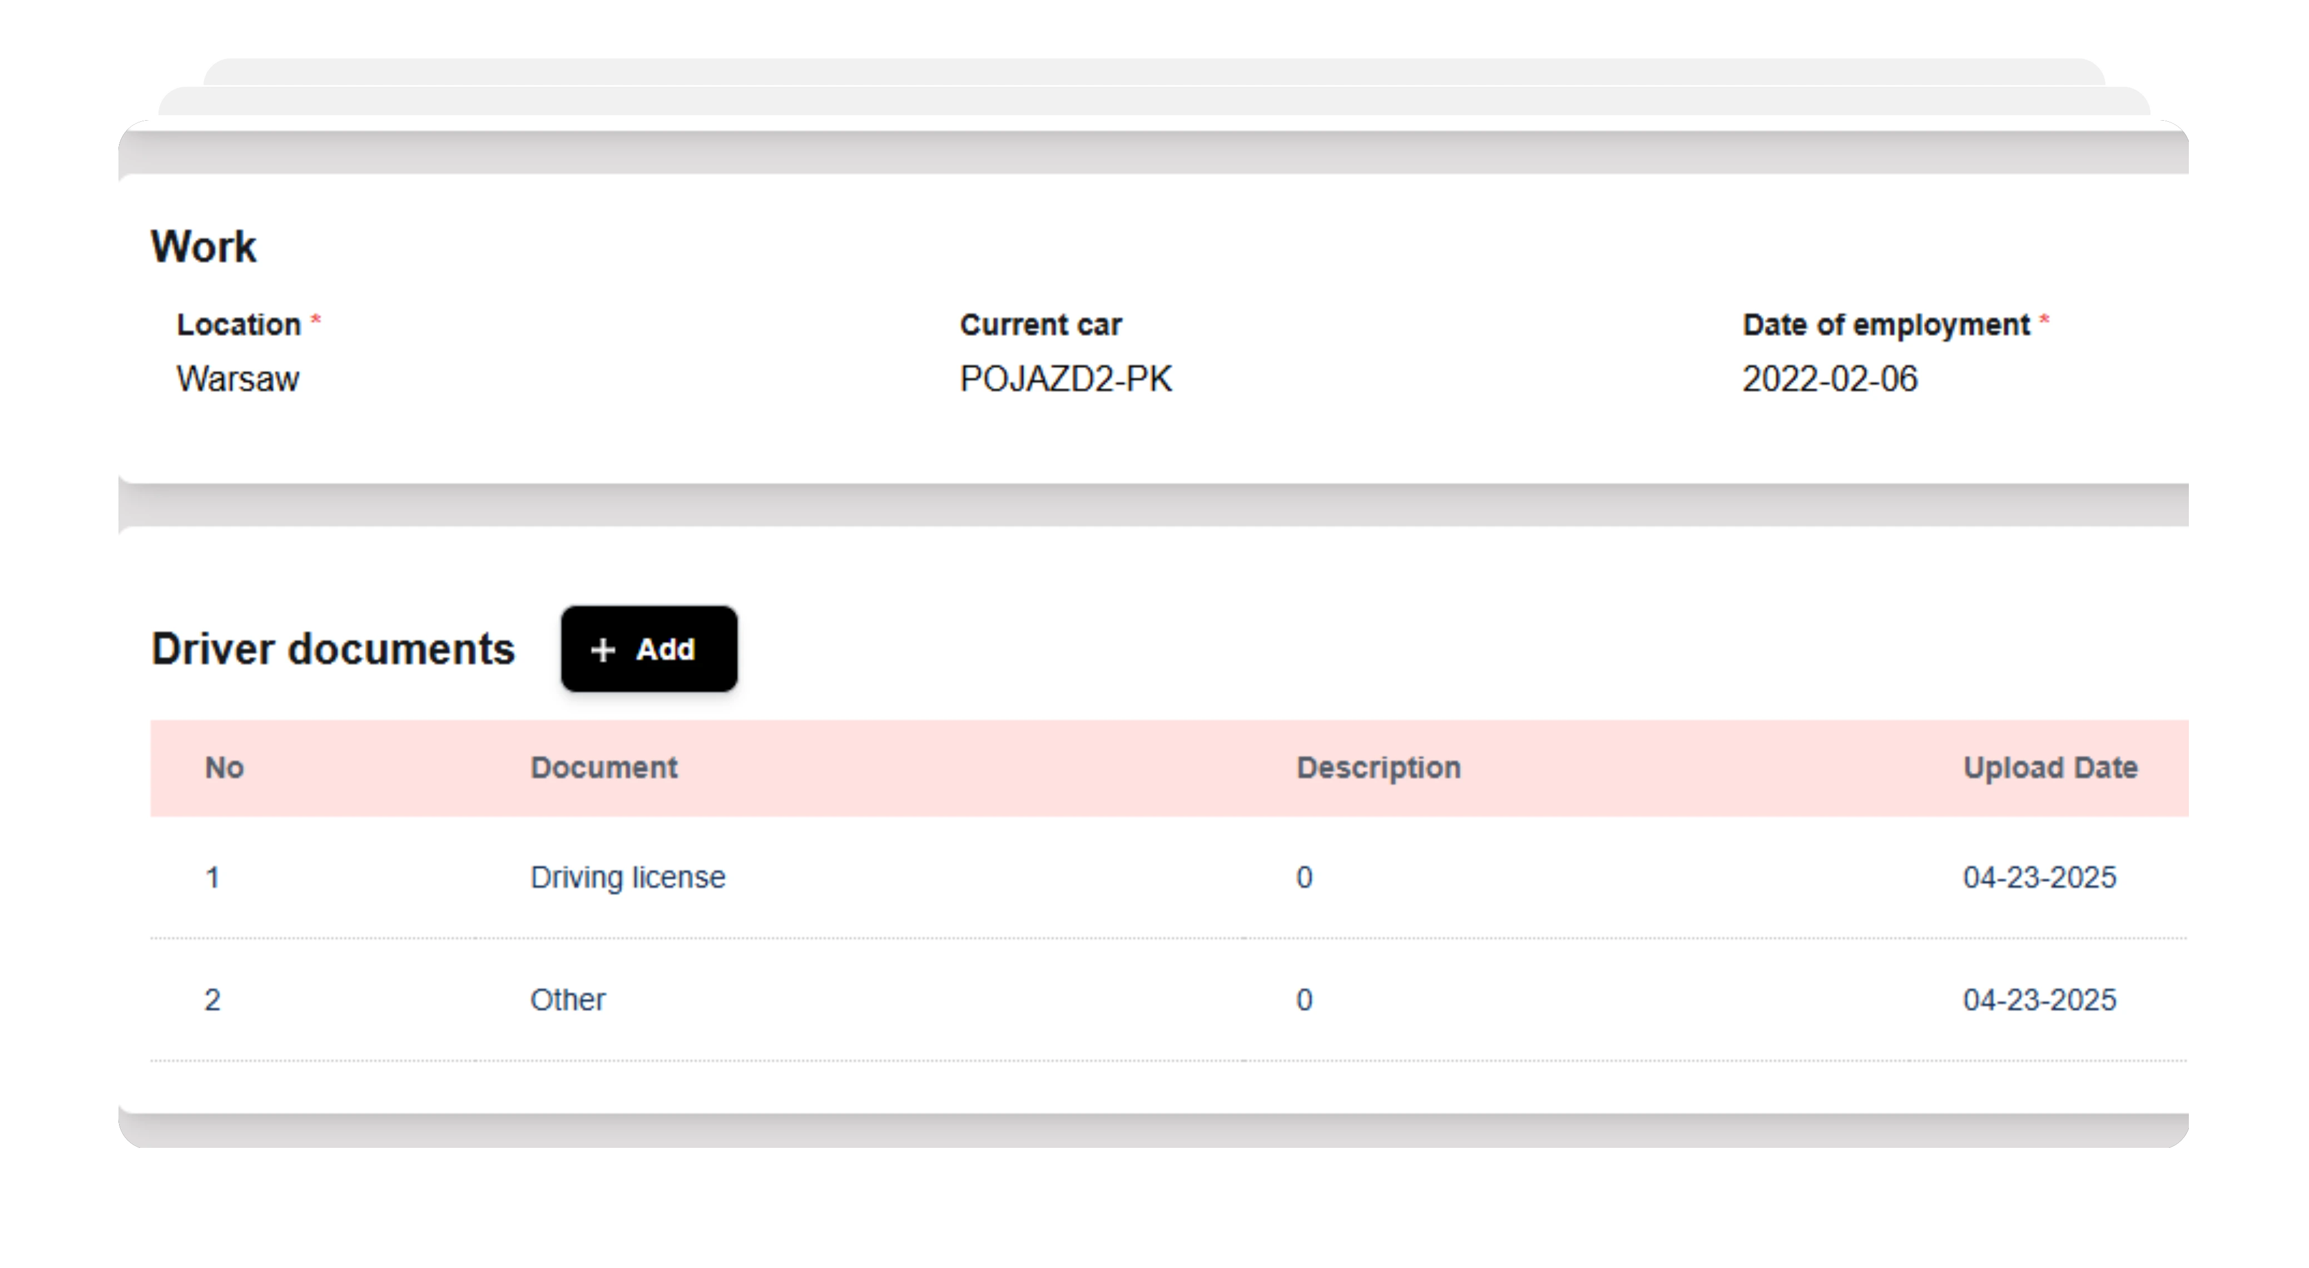Image resolution: width=2309 pixels, height=1268 pixels.
Task: Click the Date of employment label
Action: click(1885, 324)
